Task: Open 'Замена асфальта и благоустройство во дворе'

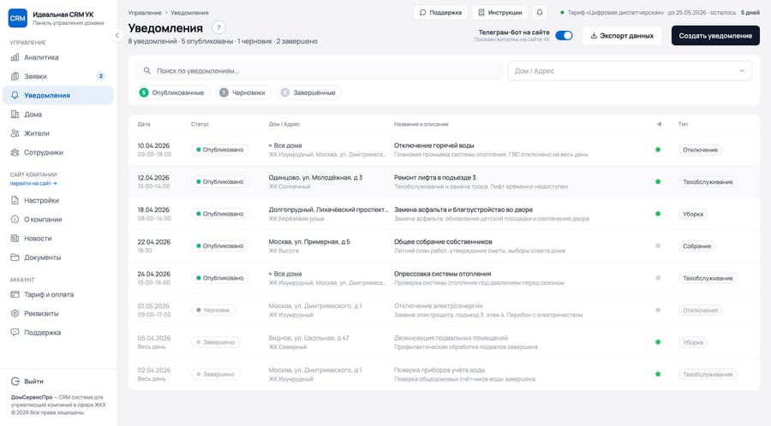Action: tap(444, 214)
